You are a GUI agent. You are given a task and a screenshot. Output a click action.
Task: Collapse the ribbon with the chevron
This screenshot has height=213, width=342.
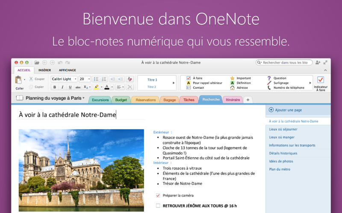[x=325, y=70]
